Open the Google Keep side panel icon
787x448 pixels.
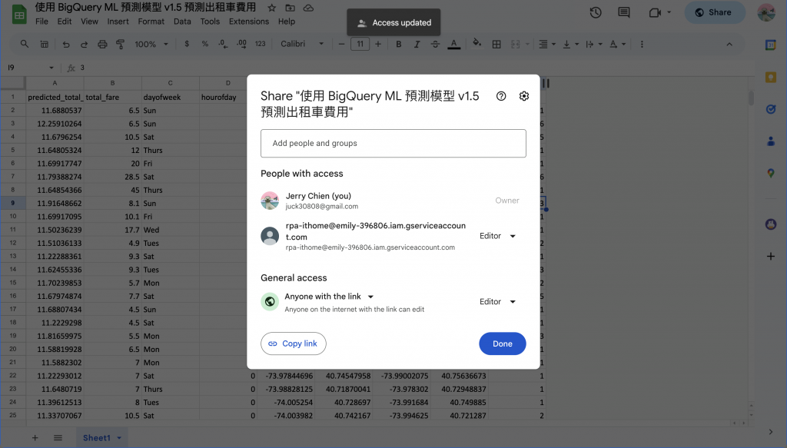771,78
